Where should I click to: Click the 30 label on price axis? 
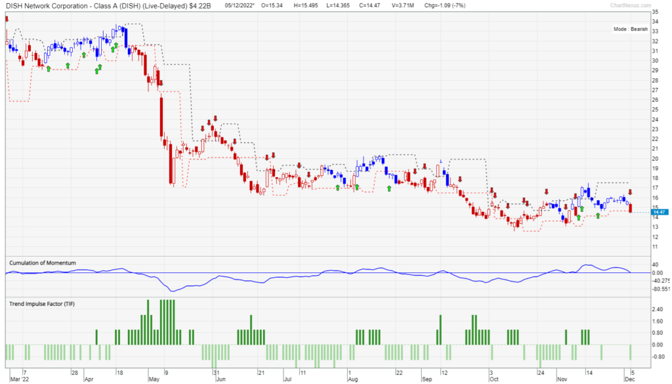656,61
